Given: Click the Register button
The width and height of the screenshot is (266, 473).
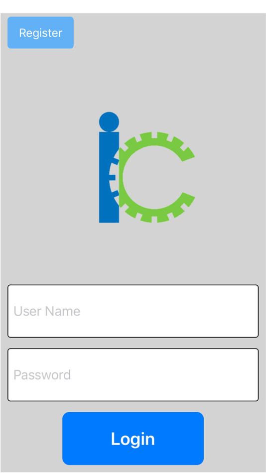Looking at the screenshot, I should pyautogui.click(x=40, y=32).
